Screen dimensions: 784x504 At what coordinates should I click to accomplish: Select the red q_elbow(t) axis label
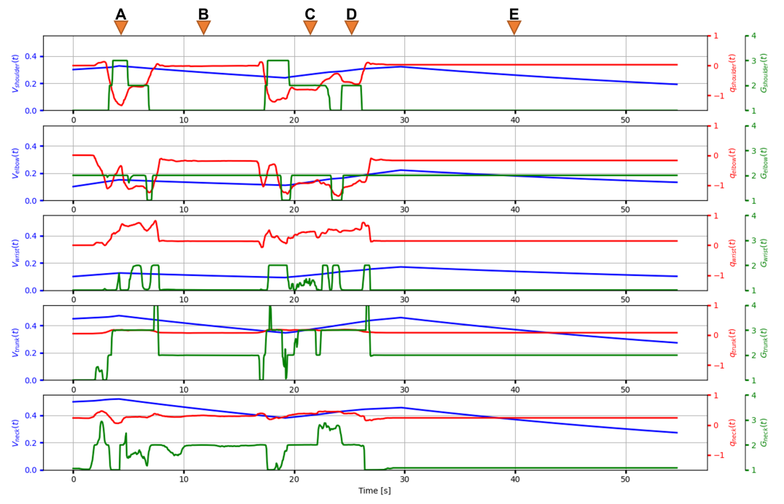[x=732, y=163]
